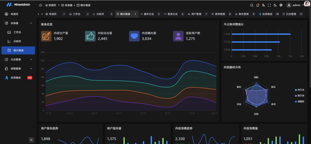Enter fullscreen using the fullscreen icon

(x=269, y=5)
